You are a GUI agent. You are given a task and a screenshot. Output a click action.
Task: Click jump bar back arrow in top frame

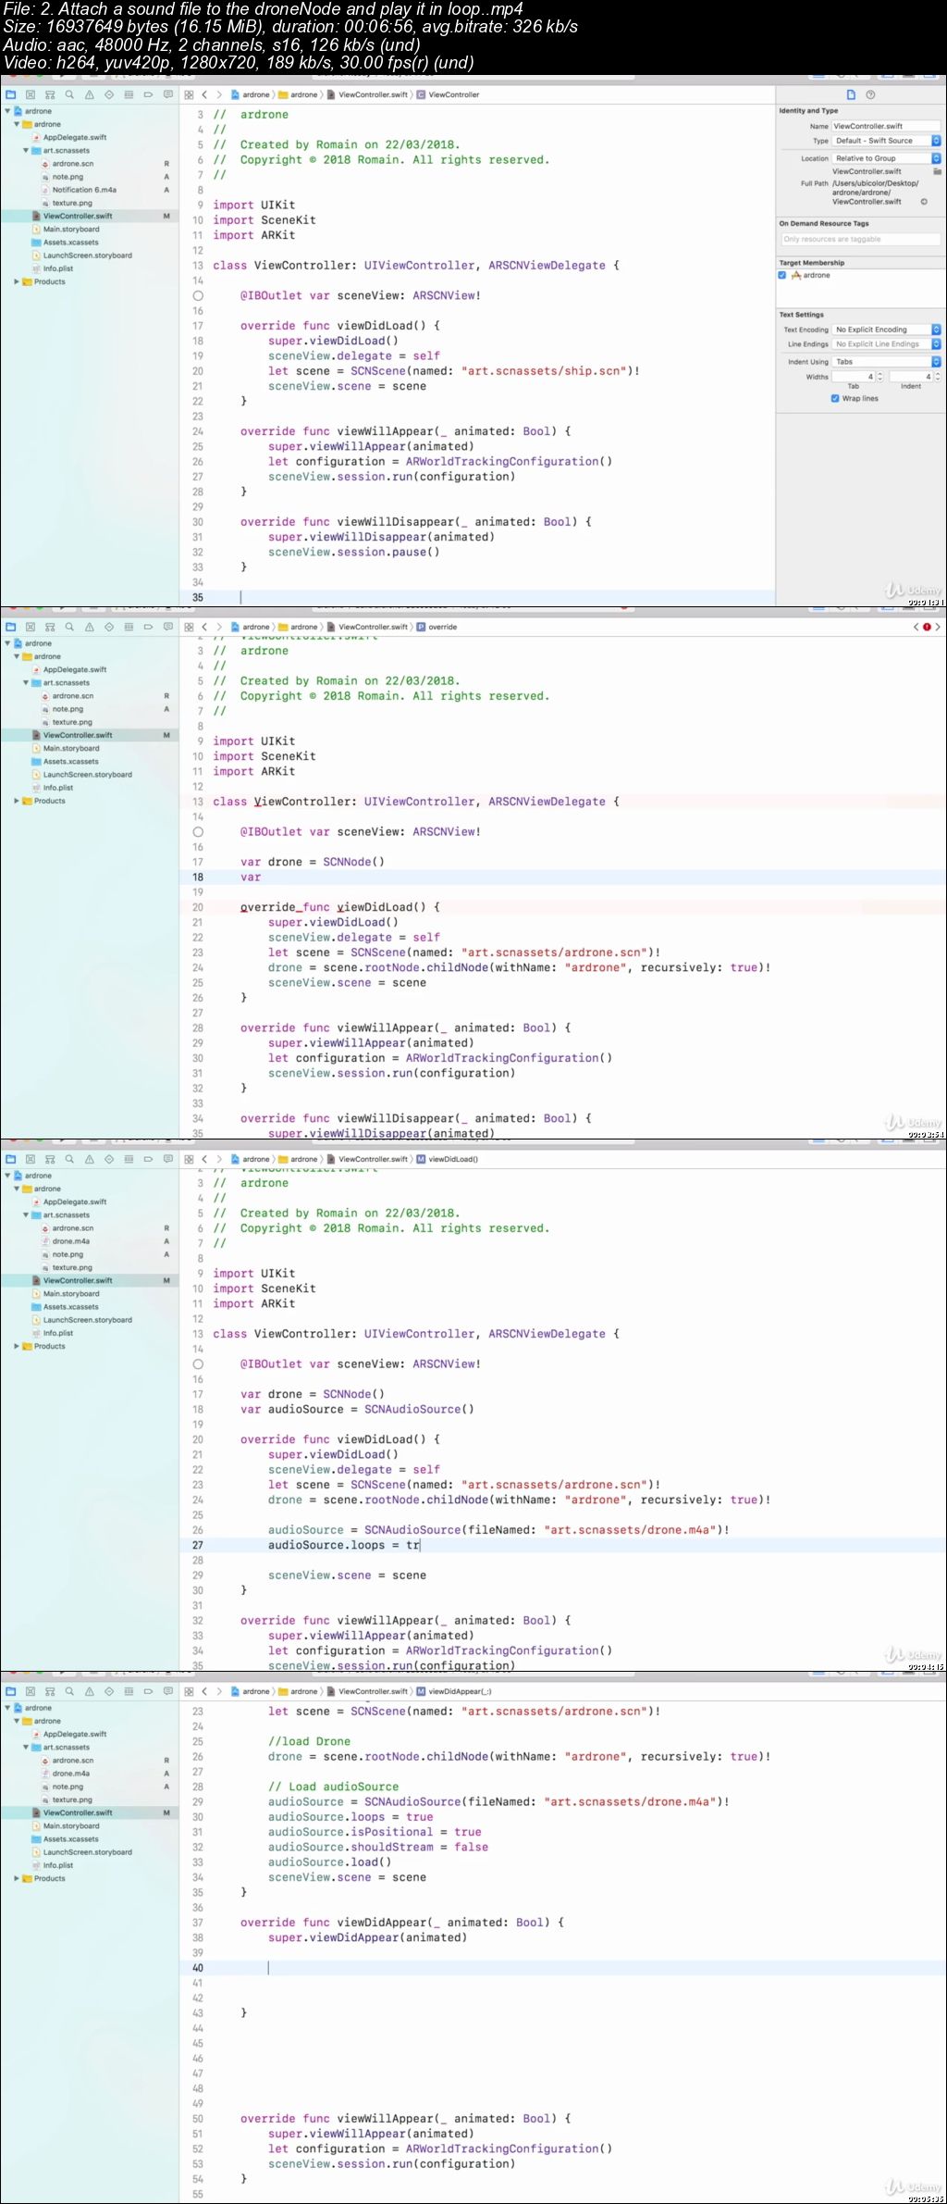point(204,94)
